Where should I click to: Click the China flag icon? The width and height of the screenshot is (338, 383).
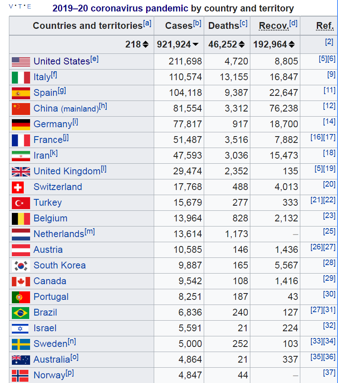point(21,109)
